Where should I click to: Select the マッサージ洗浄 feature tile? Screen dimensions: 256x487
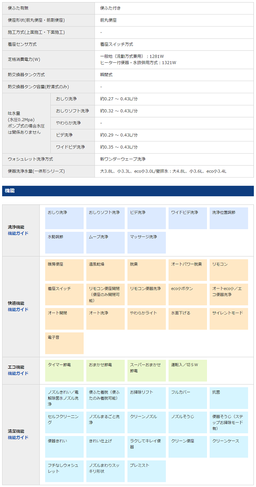(x=146, y=242)
